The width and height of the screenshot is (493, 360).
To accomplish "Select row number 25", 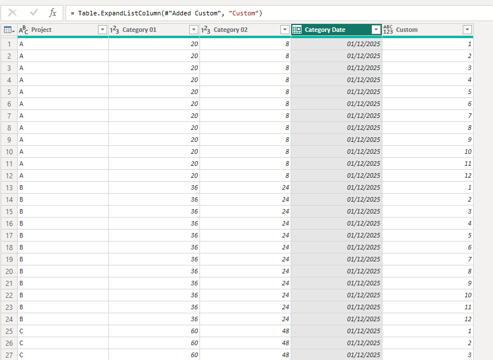I will pyautogui.click(x=9, y=332).
